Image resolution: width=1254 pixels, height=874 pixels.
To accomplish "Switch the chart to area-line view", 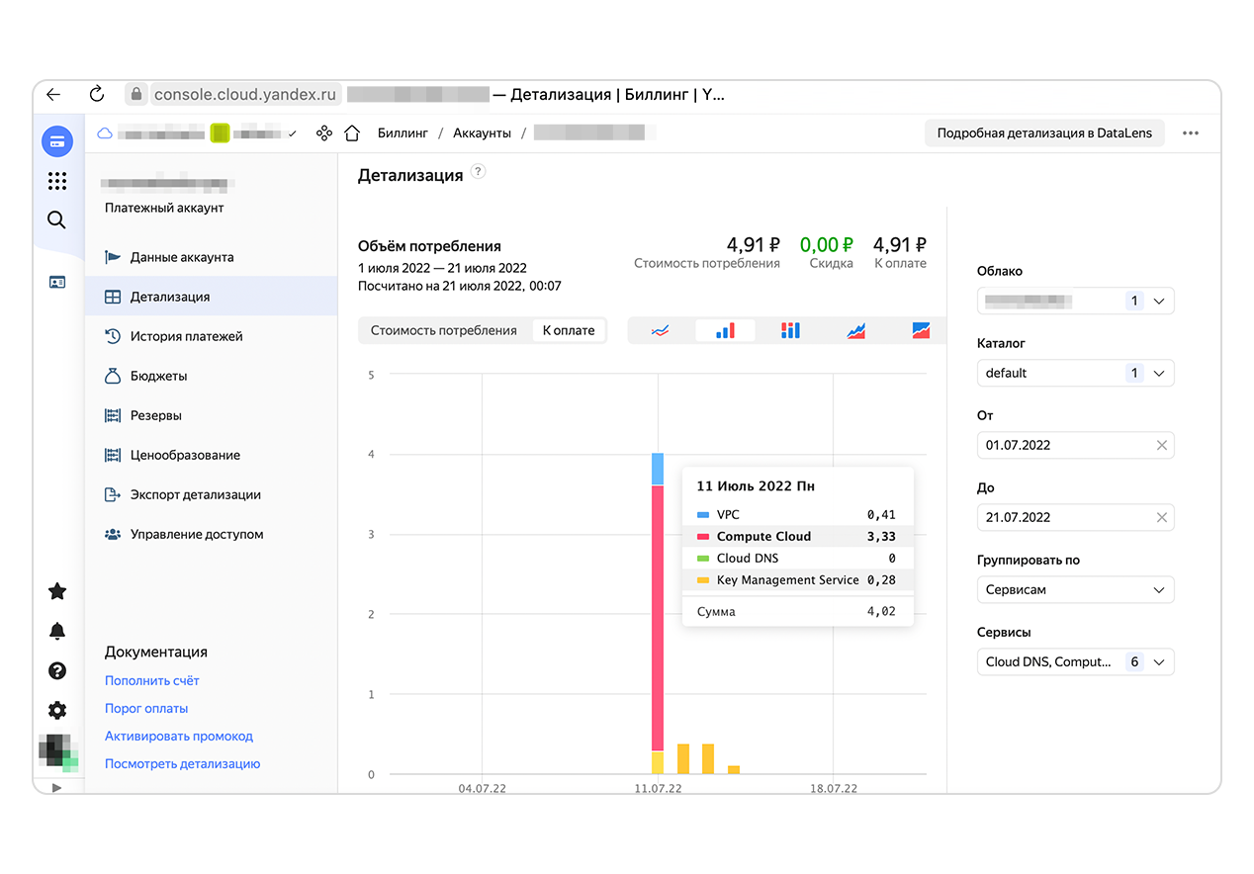I will (855, 330).
